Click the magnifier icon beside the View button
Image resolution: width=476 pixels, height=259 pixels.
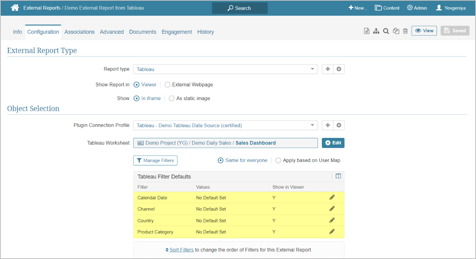[386, 31]
